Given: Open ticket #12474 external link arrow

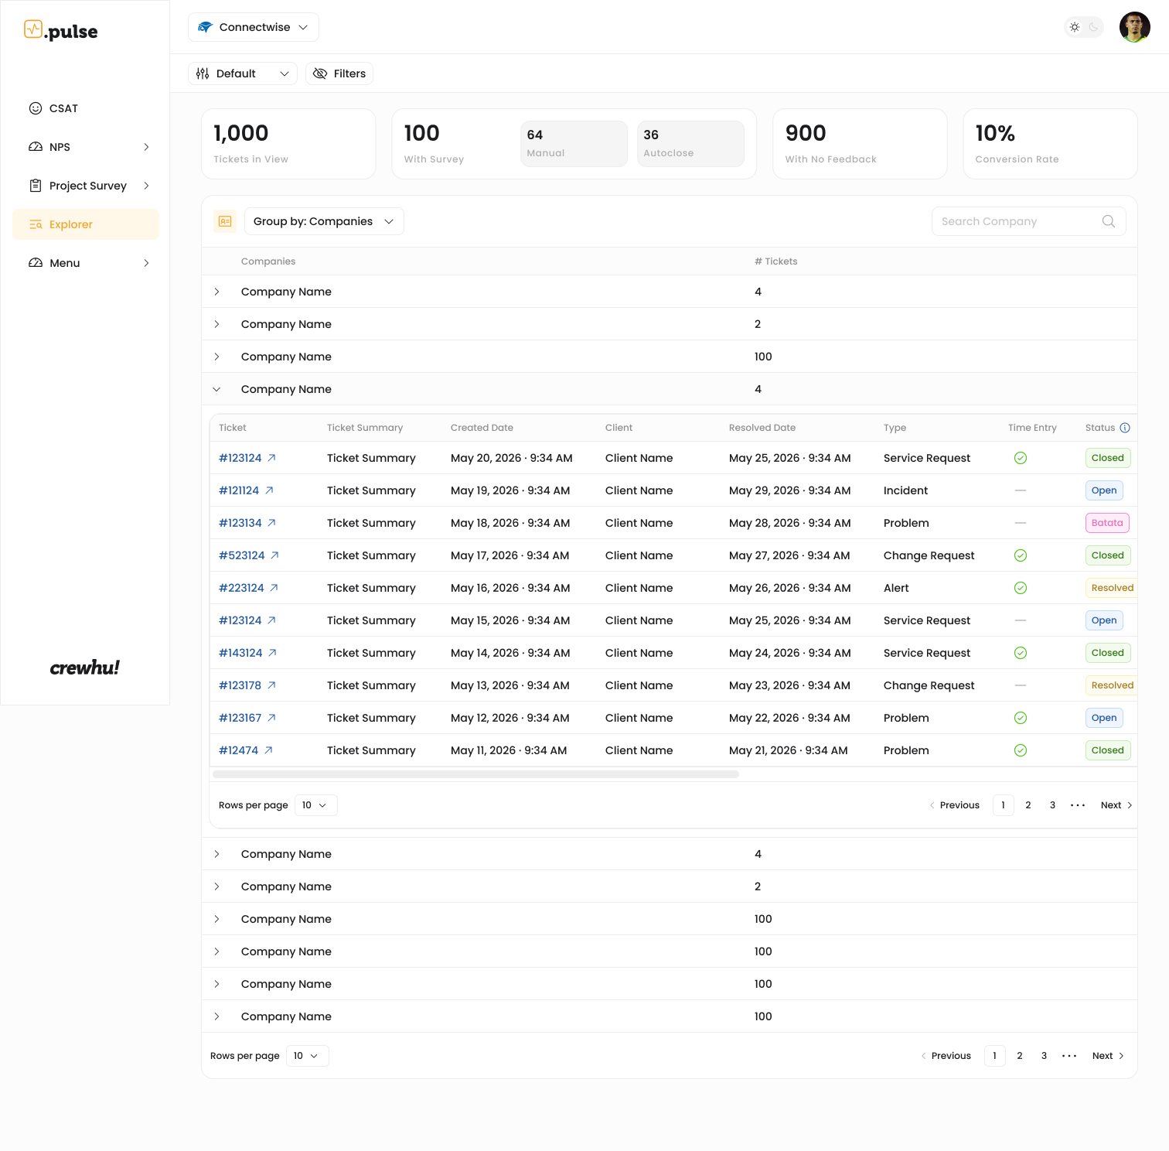Looking at the screenshot, I should coord(268,750).
